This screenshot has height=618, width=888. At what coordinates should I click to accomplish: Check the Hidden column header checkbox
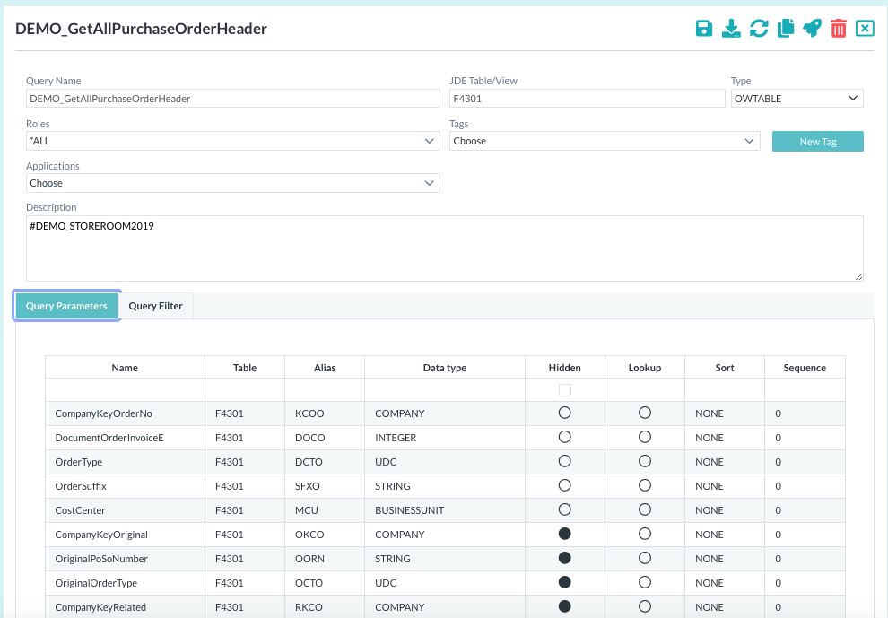tap(564, 390)
